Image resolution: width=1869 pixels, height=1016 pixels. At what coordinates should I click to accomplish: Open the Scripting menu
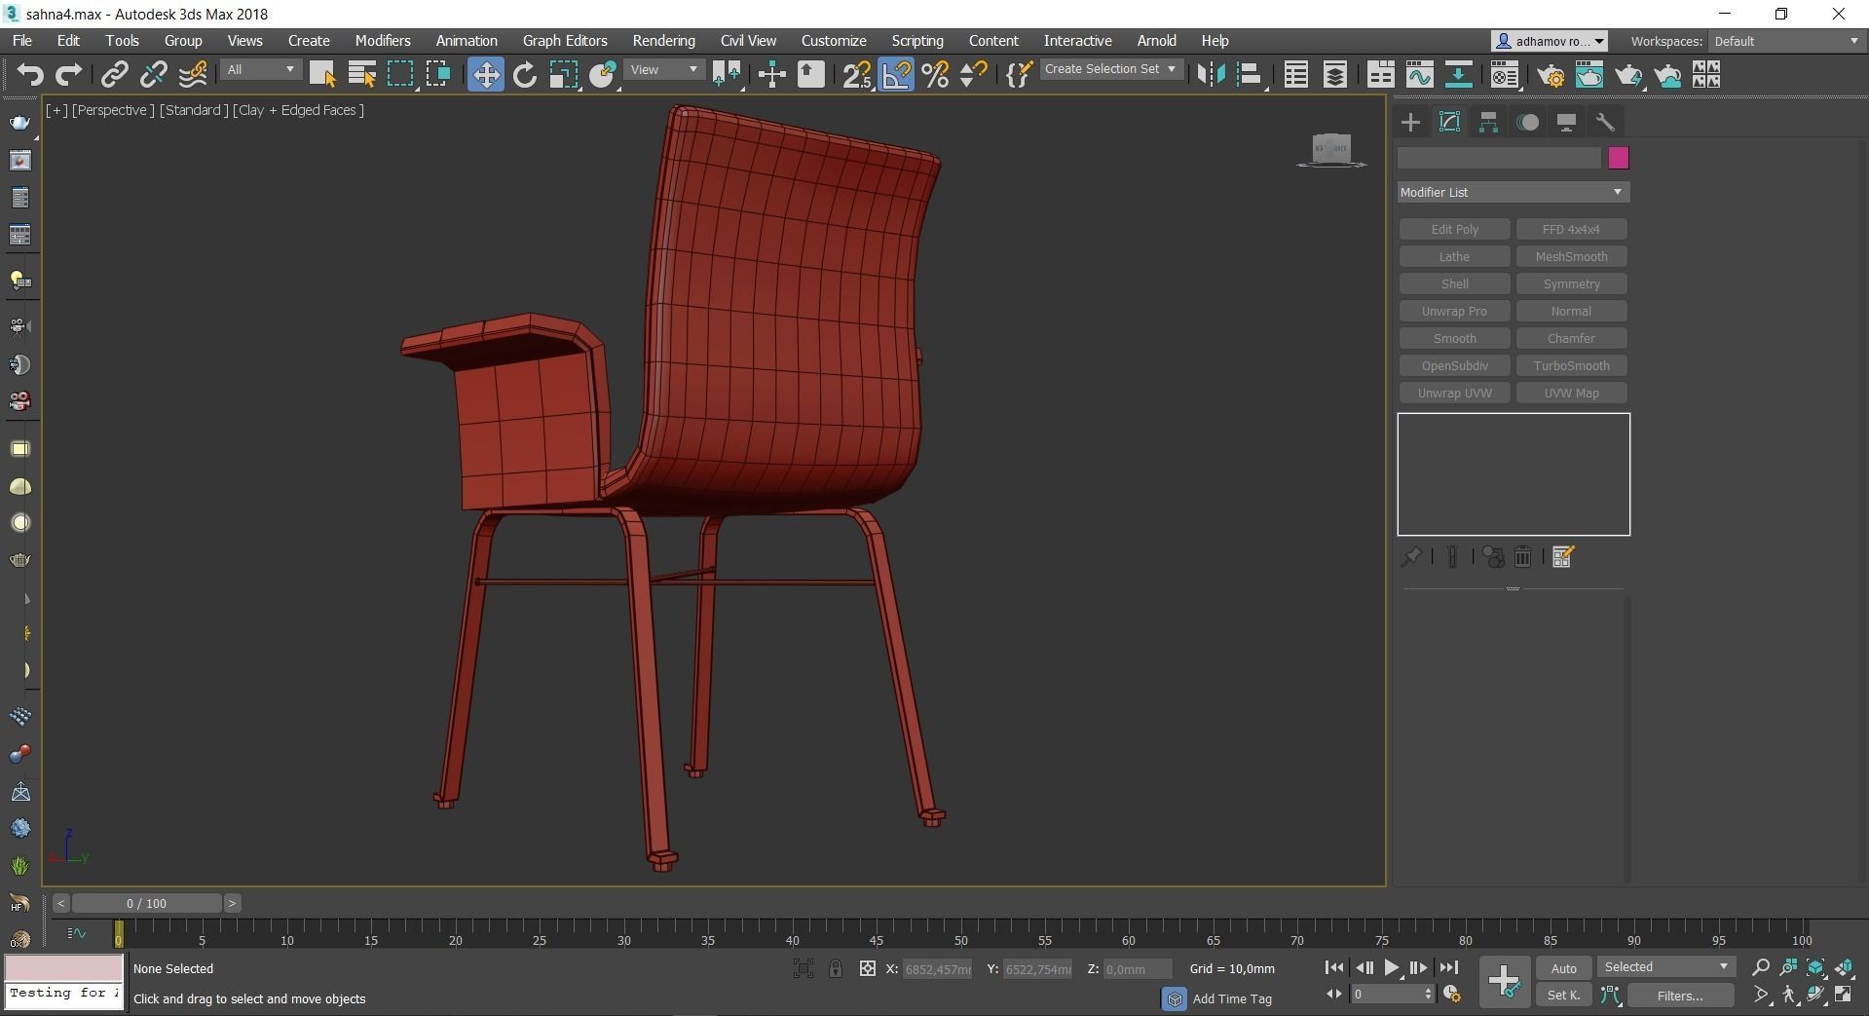tap(917, 41)
